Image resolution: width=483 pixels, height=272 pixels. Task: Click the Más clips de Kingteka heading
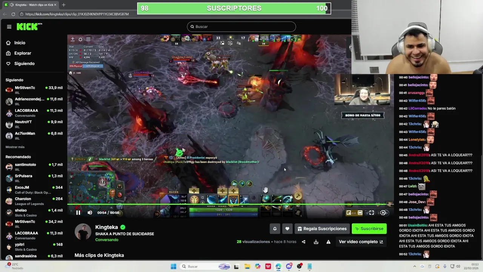click(99, 255)
